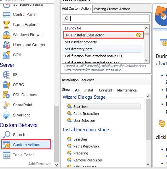Show only Uninstall sequence actions
The image size is (167, 169).
pyautogui.click(x=105, y=90)
